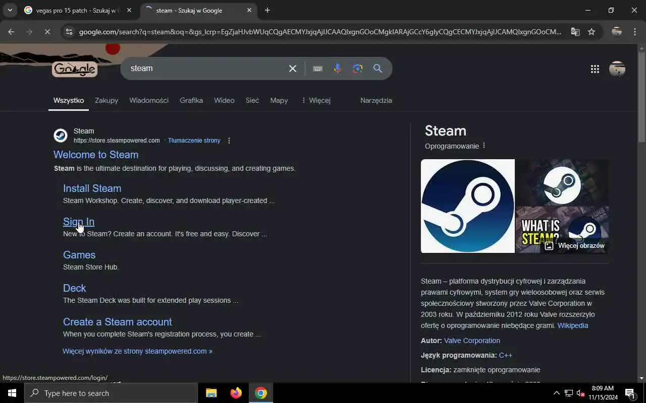The image size is (646, 403).
Task: Open File Explorer from taskbar
Action: [x=211, y=393]
